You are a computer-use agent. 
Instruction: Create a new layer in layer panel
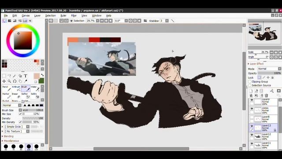251,91
